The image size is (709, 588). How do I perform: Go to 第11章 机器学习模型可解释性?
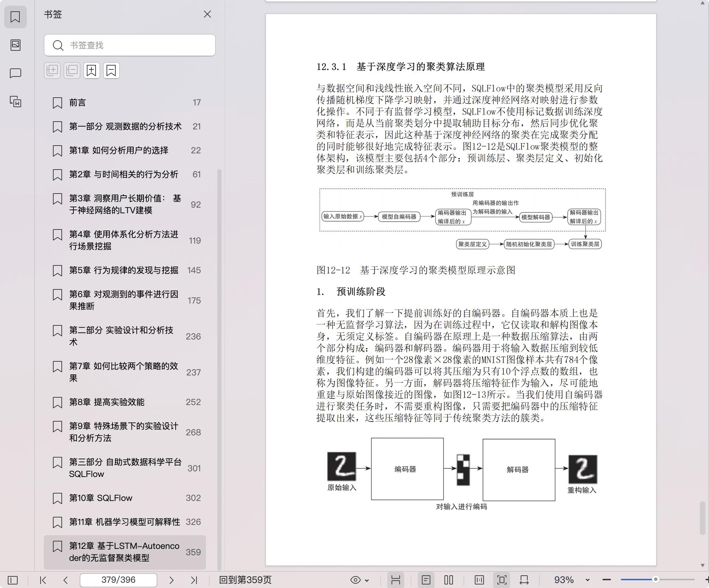click(x=125, y=522)
